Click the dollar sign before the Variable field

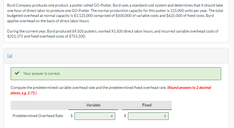(72, 115)
